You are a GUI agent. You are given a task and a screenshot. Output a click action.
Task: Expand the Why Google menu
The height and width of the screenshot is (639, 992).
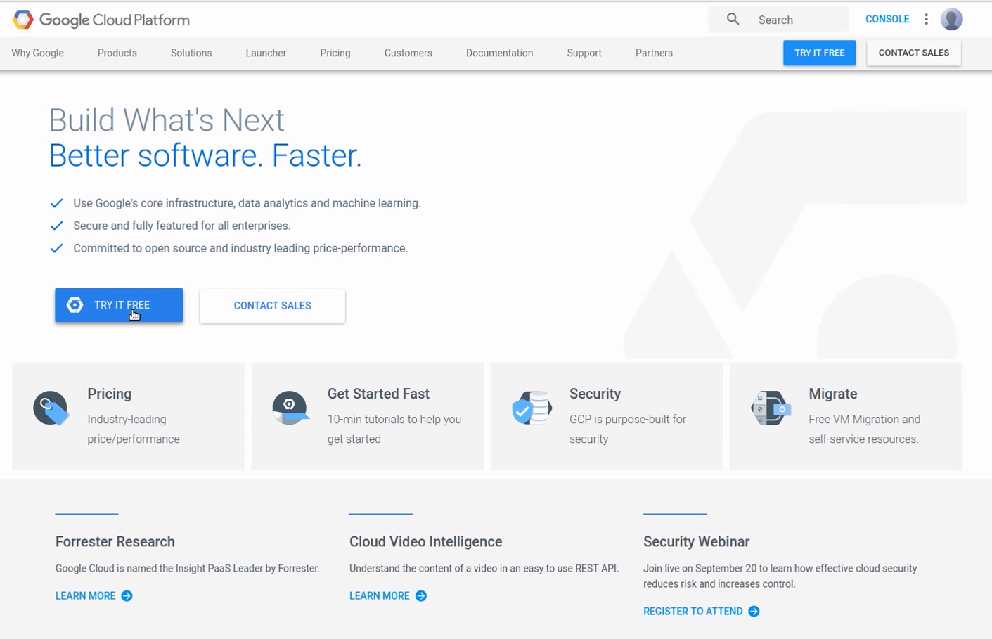(37, 53)
